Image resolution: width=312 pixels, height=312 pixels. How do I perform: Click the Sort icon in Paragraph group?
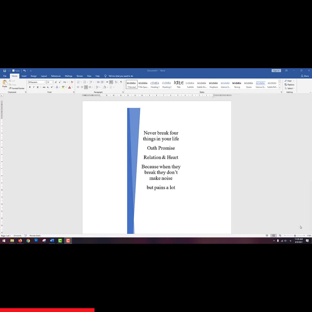point(116,82)
